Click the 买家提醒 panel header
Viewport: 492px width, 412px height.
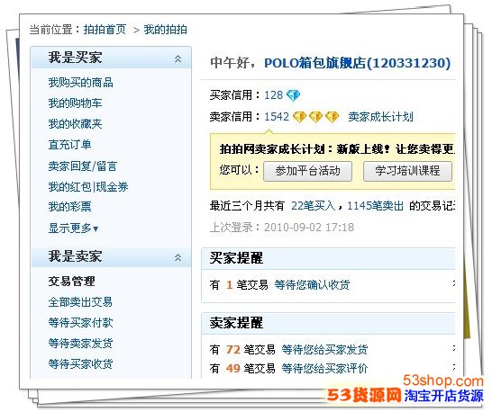pos(328,258)
